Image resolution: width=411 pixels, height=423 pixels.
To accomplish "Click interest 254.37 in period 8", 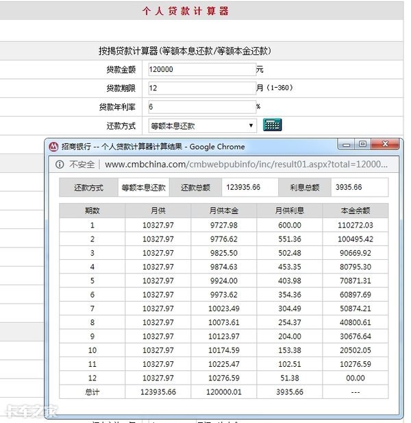I will 290,322.
